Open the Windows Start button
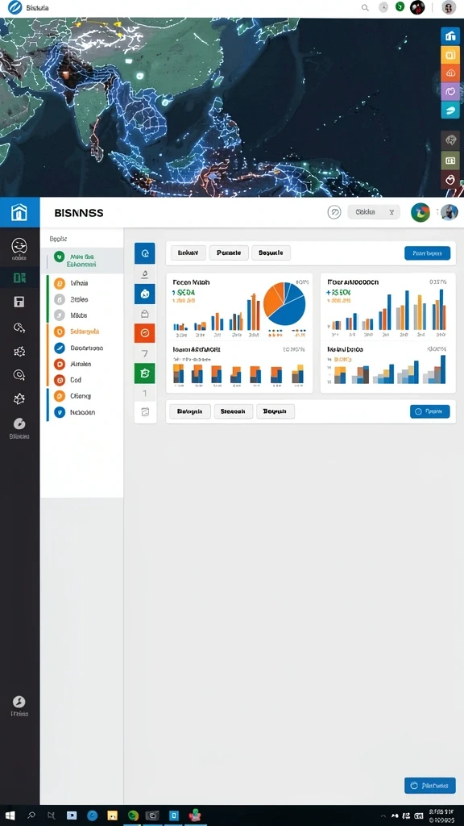Viewport: 464px width, 826px height. pyautogui.click(x=10, y=816)
